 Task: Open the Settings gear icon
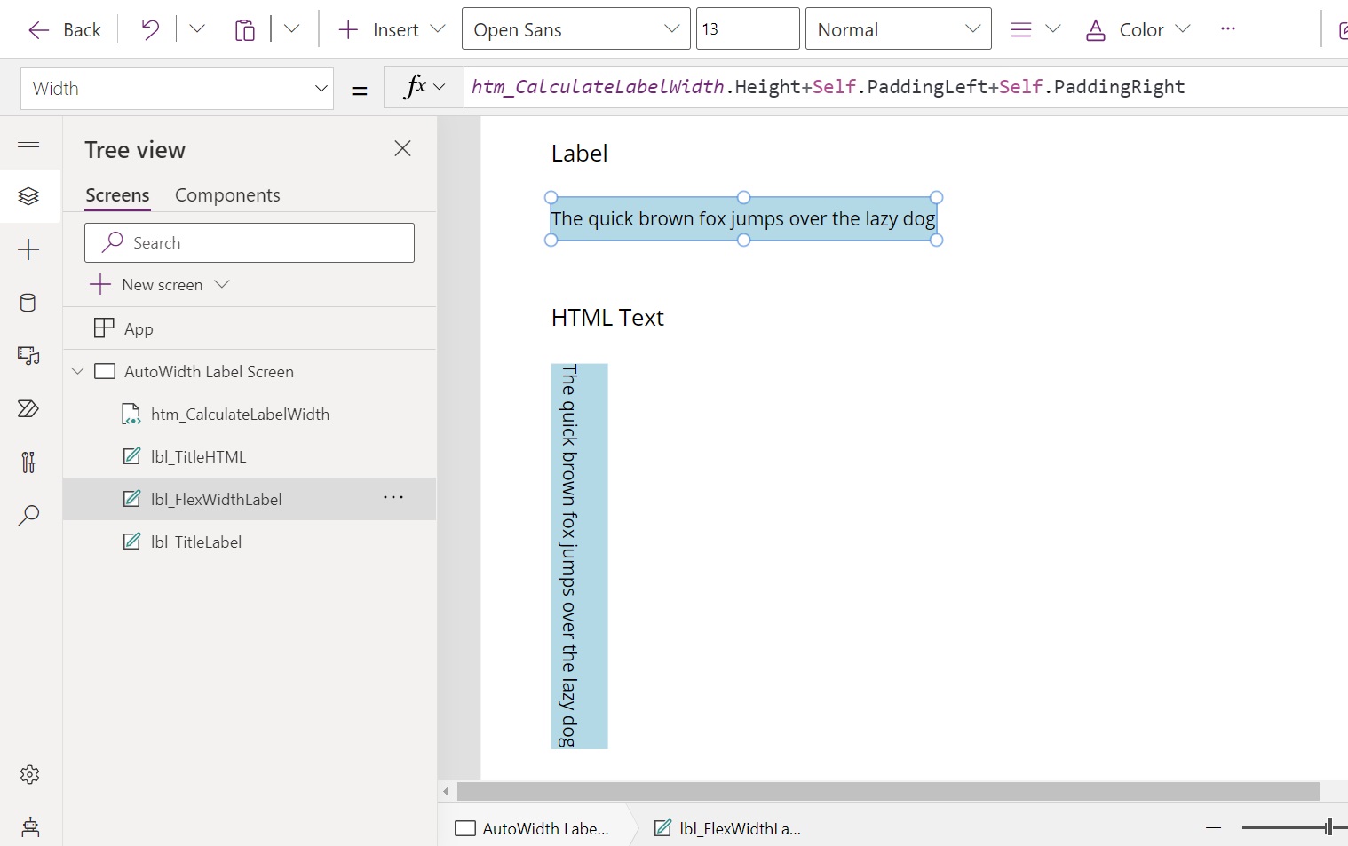29,774
